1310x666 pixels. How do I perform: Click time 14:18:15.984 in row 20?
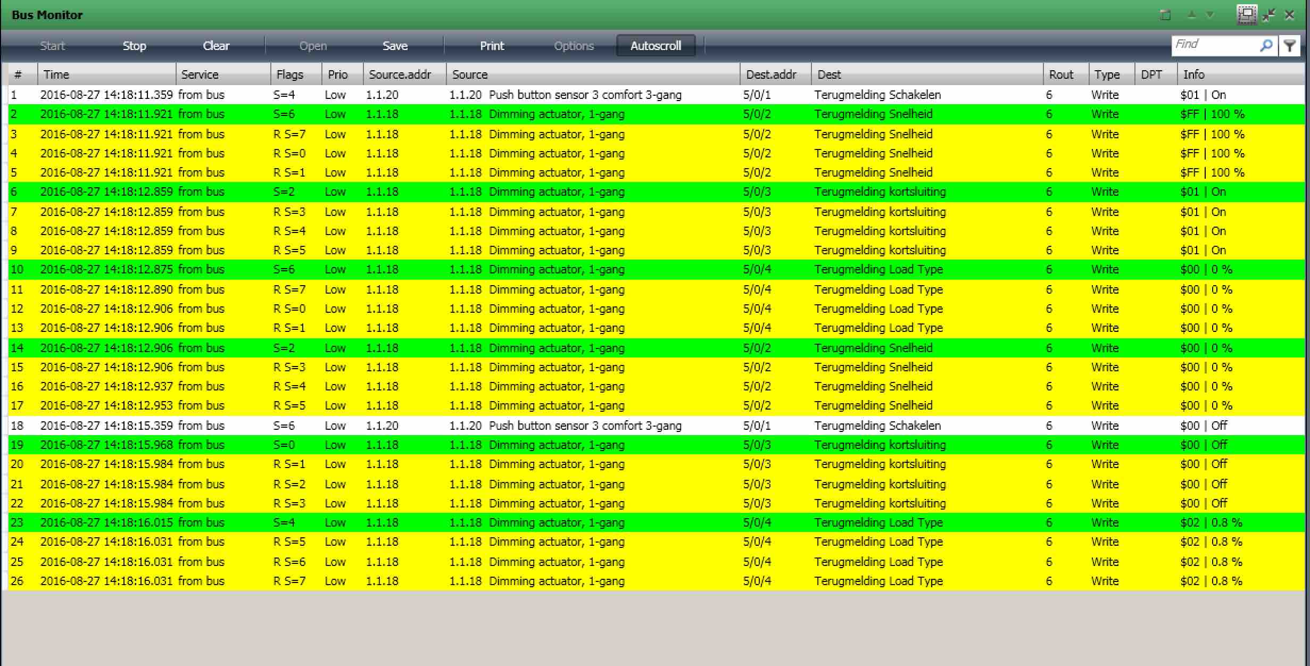tap(106, 464)
